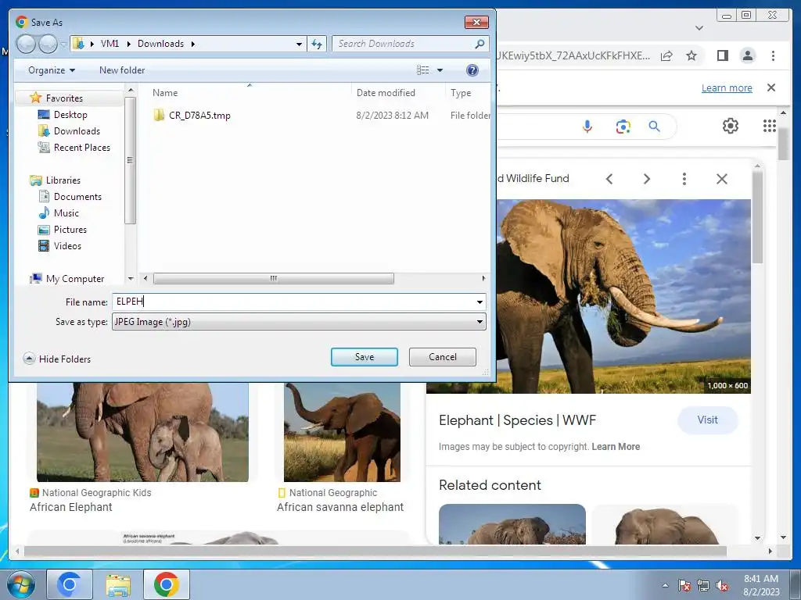Select Libraries in the navigation pane

point(63,180)
